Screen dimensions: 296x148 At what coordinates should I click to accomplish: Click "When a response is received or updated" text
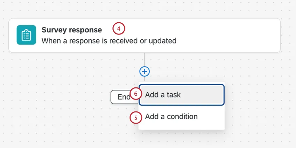pos(109,41)
